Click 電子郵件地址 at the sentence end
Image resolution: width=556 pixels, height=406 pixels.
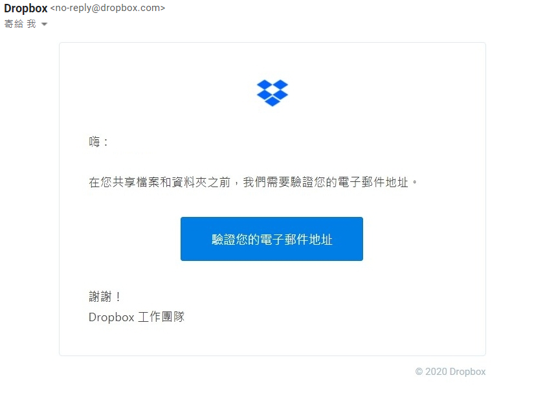pyautogui.click(x=373, y=182)
